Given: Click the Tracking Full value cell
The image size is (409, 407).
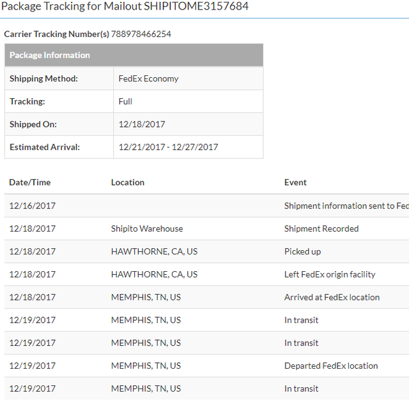Looking at the screenshot, I should 188,101.
